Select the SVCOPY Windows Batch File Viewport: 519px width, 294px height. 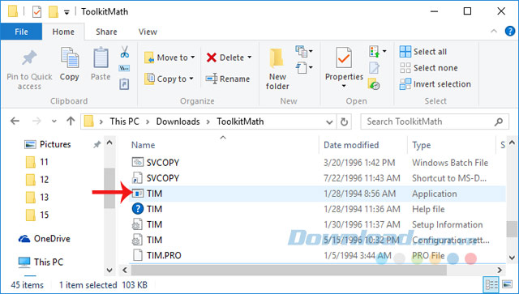318,162
